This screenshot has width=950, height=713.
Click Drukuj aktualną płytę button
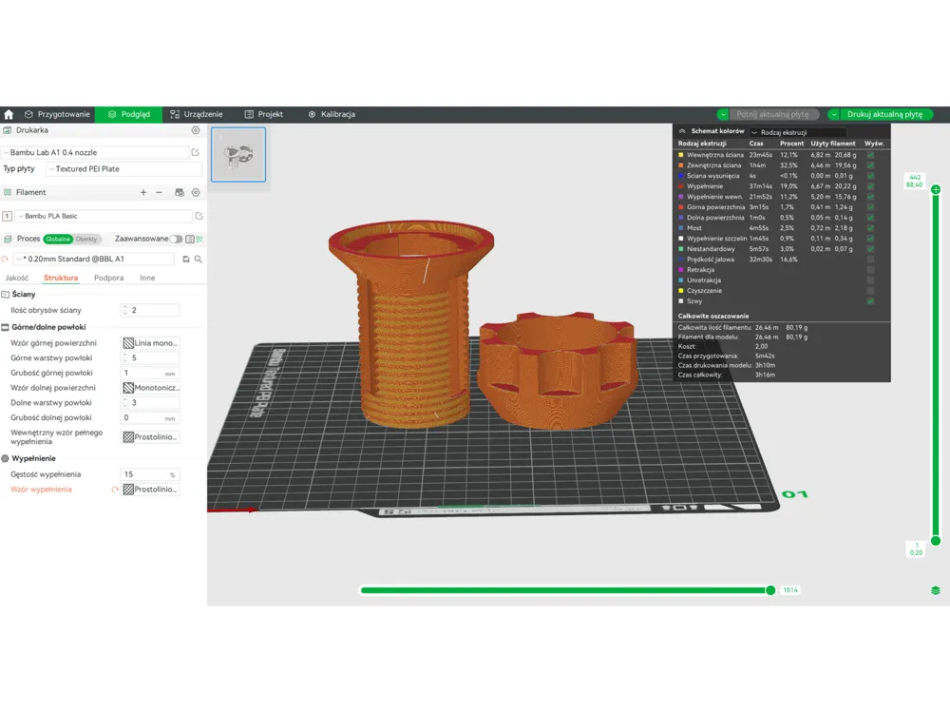click(884, 114)
